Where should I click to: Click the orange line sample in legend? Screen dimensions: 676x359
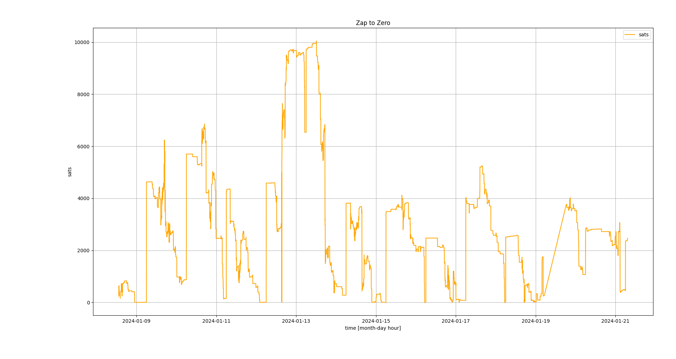(630, 35)
